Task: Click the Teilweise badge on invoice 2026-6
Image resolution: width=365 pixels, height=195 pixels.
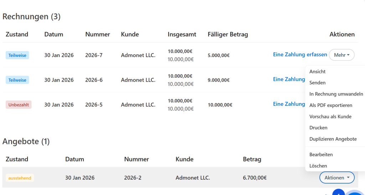Action: [17, 80]
